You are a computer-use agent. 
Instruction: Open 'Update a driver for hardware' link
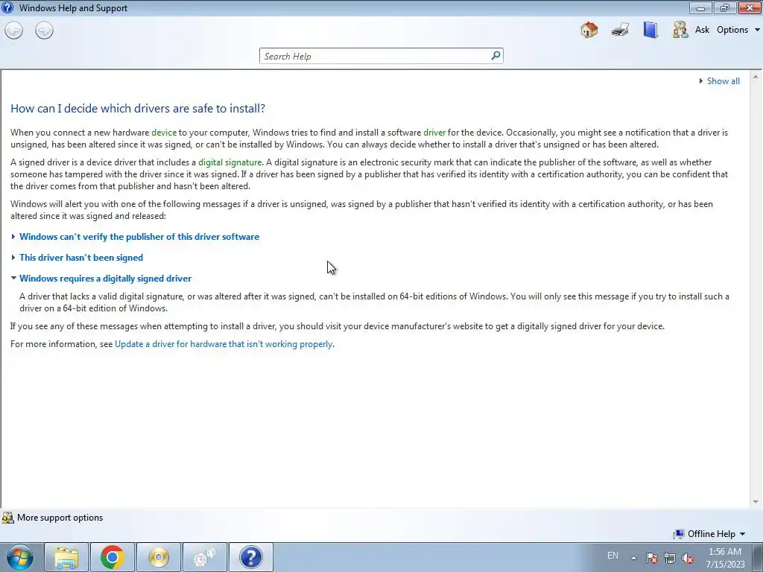[224, 344]
